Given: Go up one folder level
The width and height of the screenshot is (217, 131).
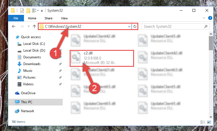Looking at the screenshot, I should (34, 26).
